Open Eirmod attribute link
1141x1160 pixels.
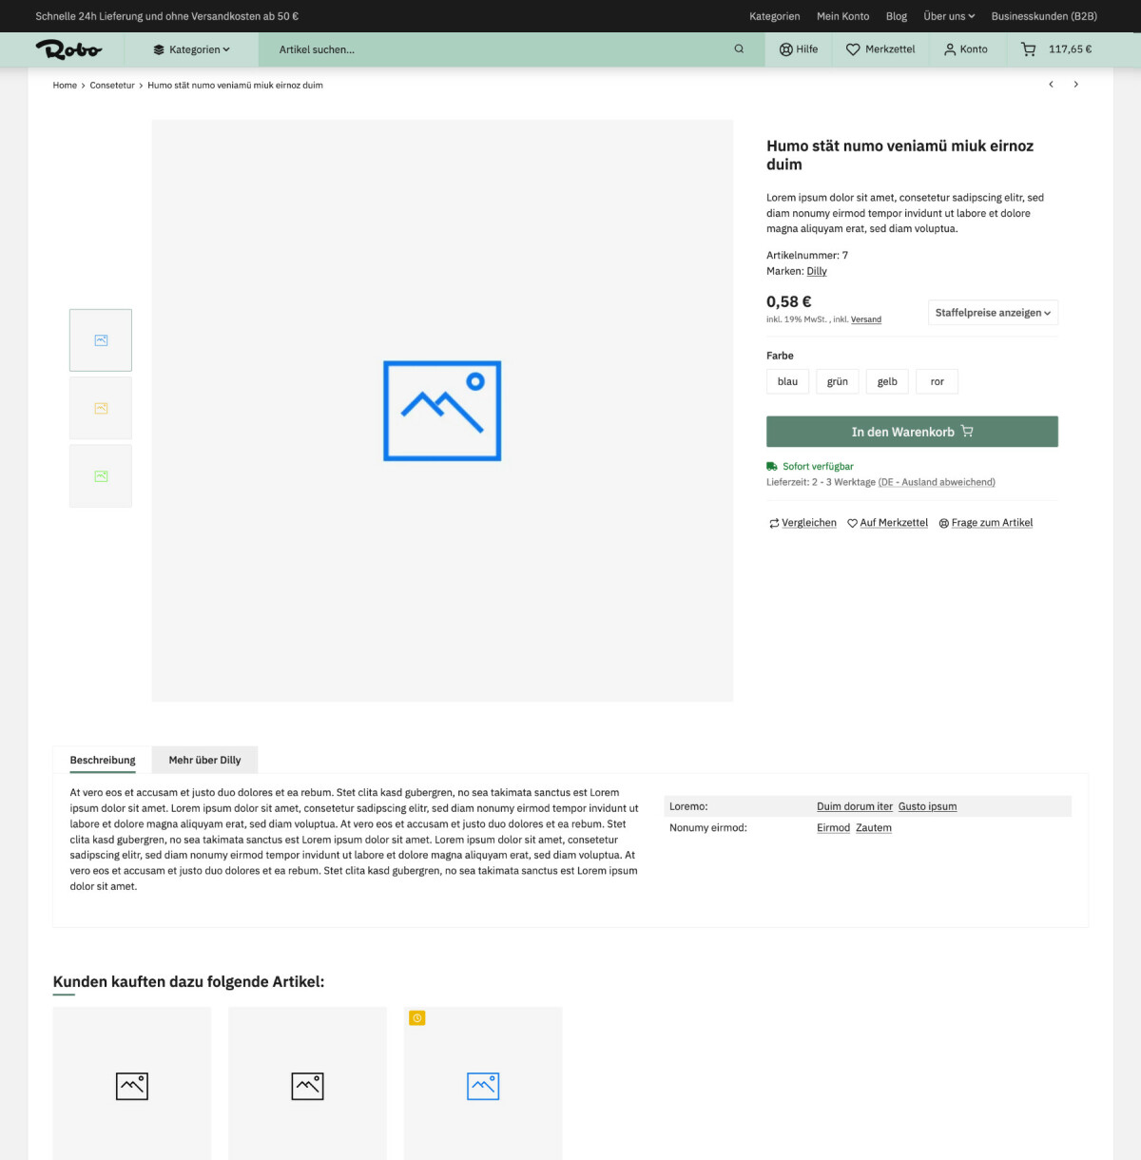pos(833,828)
